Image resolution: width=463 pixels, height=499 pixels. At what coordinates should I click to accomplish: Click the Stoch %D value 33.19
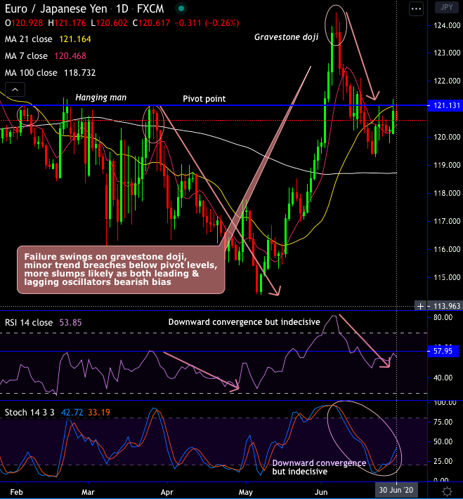(99, 413)
